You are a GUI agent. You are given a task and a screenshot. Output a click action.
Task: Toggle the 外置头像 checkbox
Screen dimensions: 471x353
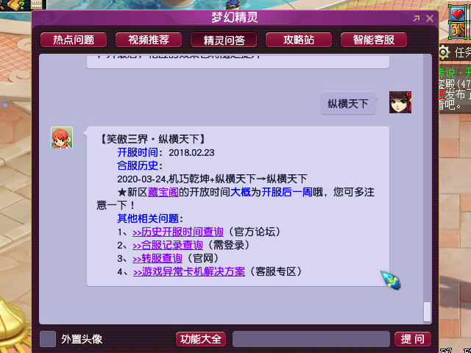(48, 339)
